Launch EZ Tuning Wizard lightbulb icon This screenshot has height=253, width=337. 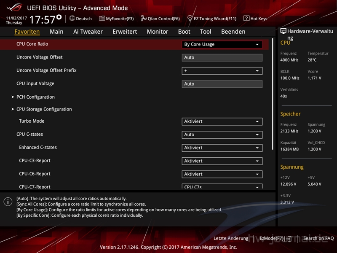[190, 19]
